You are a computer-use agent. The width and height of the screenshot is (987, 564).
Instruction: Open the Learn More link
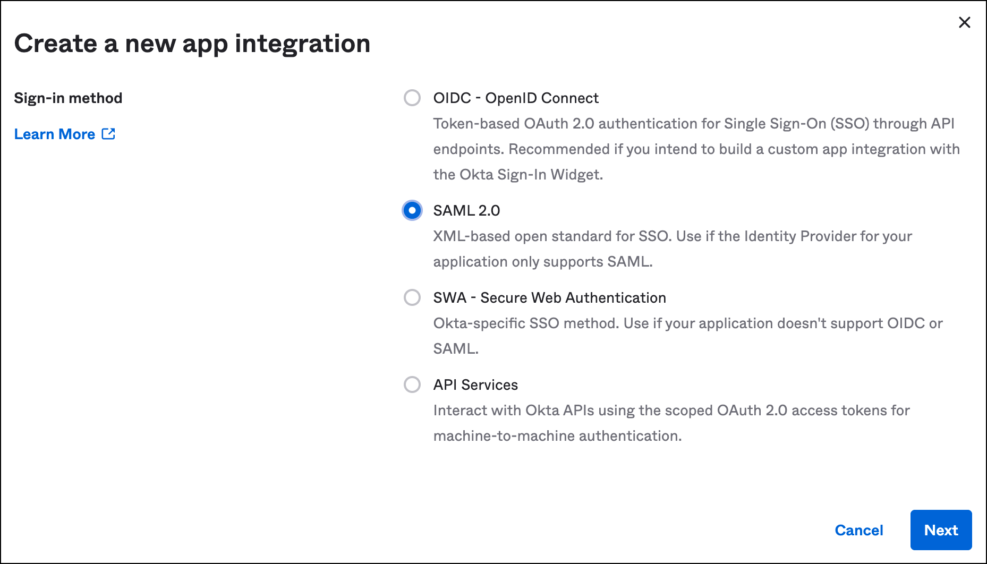[x=55, y=134]
